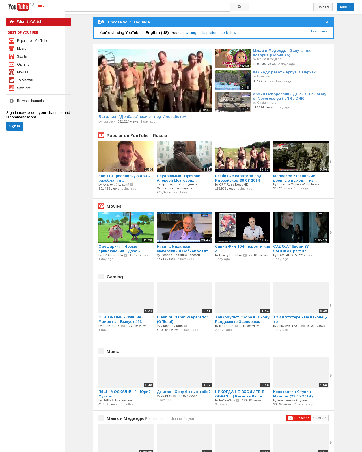Open Танкомульт Скоро в Школу title
Viewport: 362px width, 452px height.
(243, 319)
